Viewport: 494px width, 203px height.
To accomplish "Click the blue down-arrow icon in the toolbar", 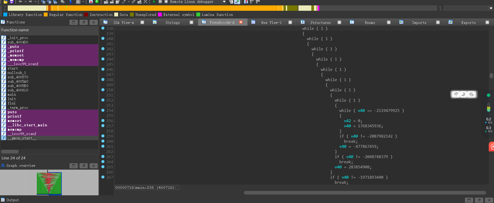I will coord(70,2).
